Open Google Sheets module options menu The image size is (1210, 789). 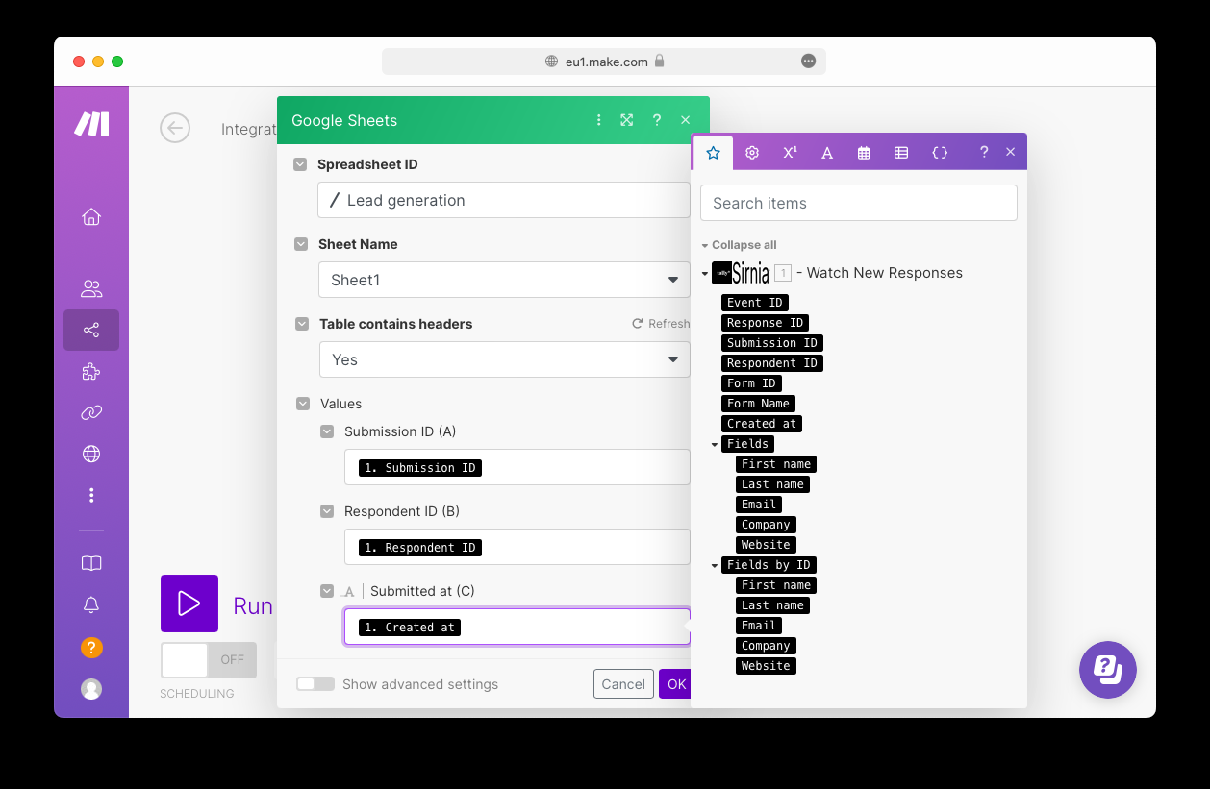click(598, 120)
